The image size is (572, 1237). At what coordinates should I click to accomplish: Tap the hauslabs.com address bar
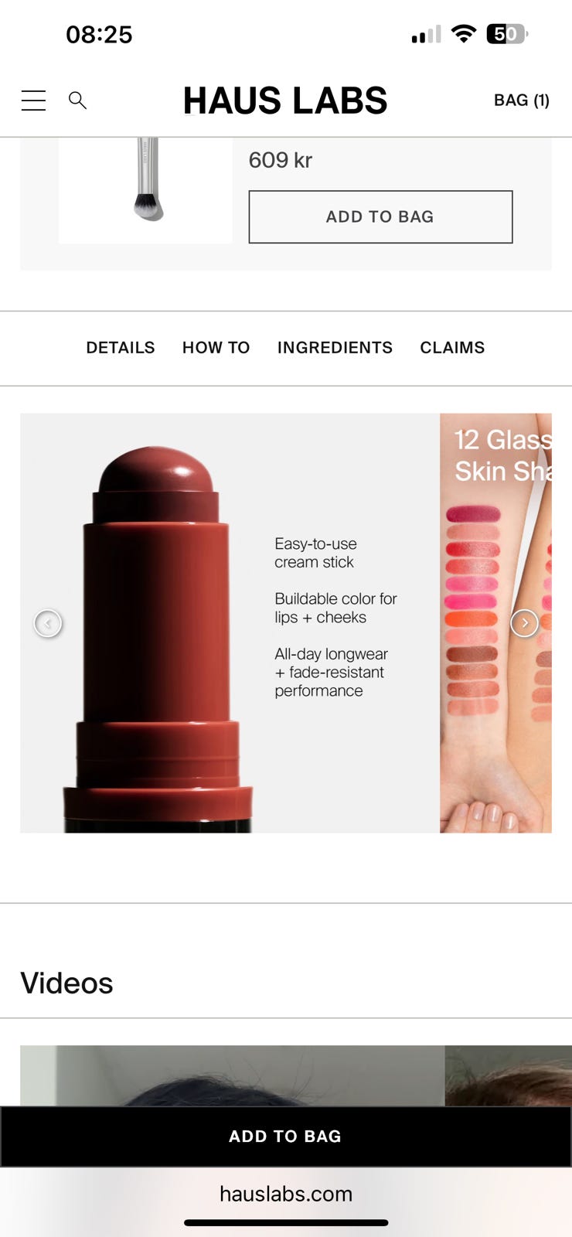286,1194
